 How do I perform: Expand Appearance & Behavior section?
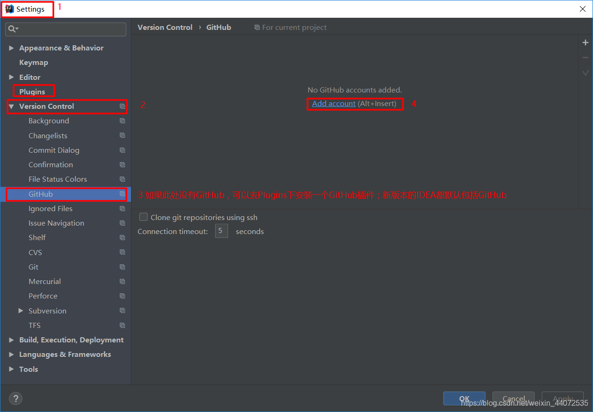(11, 48)
